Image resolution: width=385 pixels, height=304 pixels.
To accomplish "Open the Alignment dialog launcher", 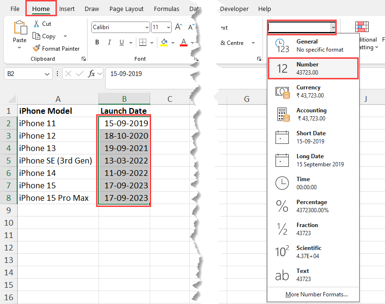I will [x=259, y=59].
